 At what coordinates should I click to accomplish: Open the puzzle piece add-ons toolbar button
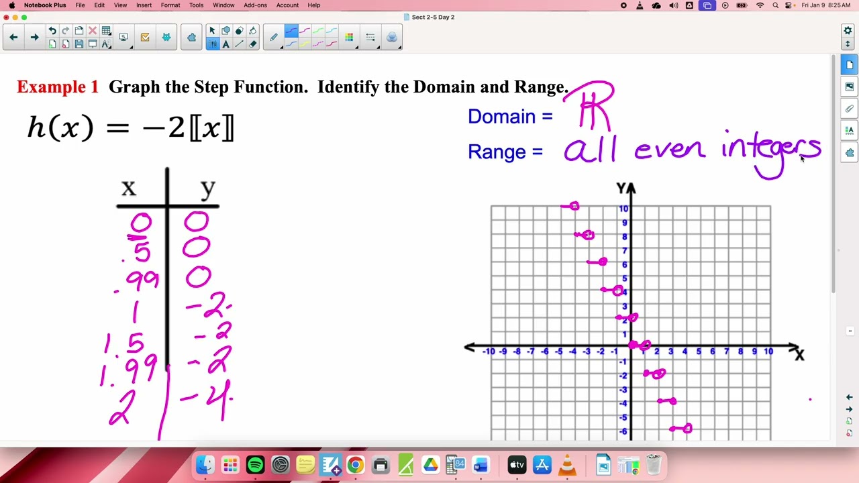[191, 37]
